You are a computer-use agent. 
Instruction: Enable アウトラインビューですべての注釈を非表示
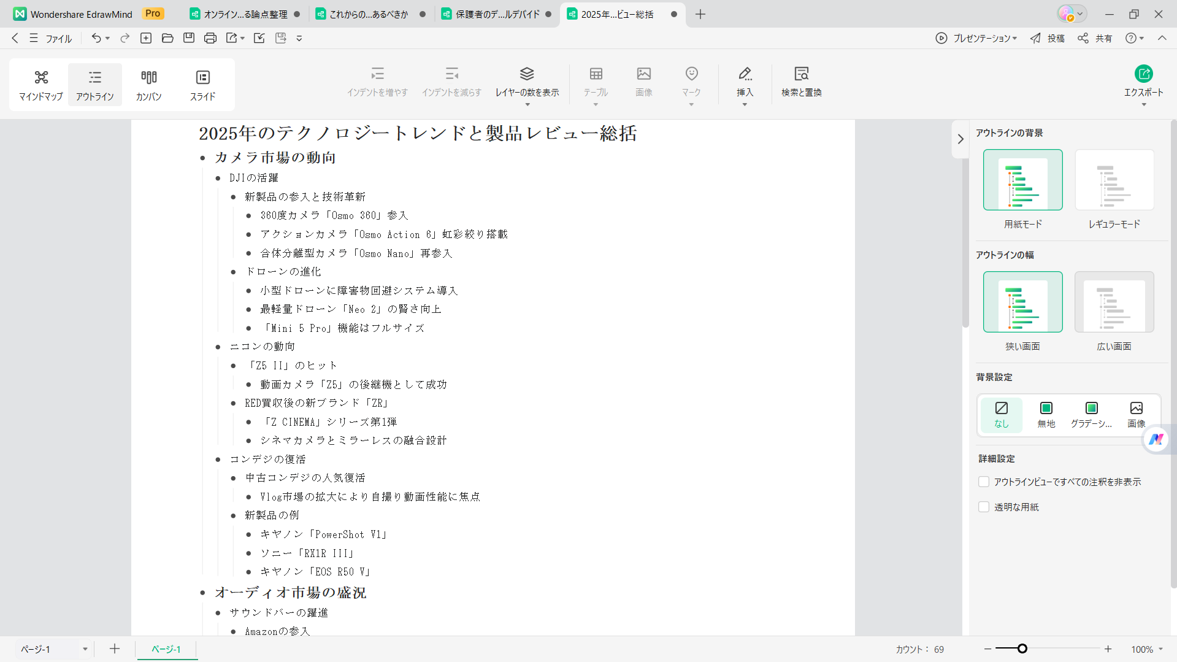click(984, 482)
